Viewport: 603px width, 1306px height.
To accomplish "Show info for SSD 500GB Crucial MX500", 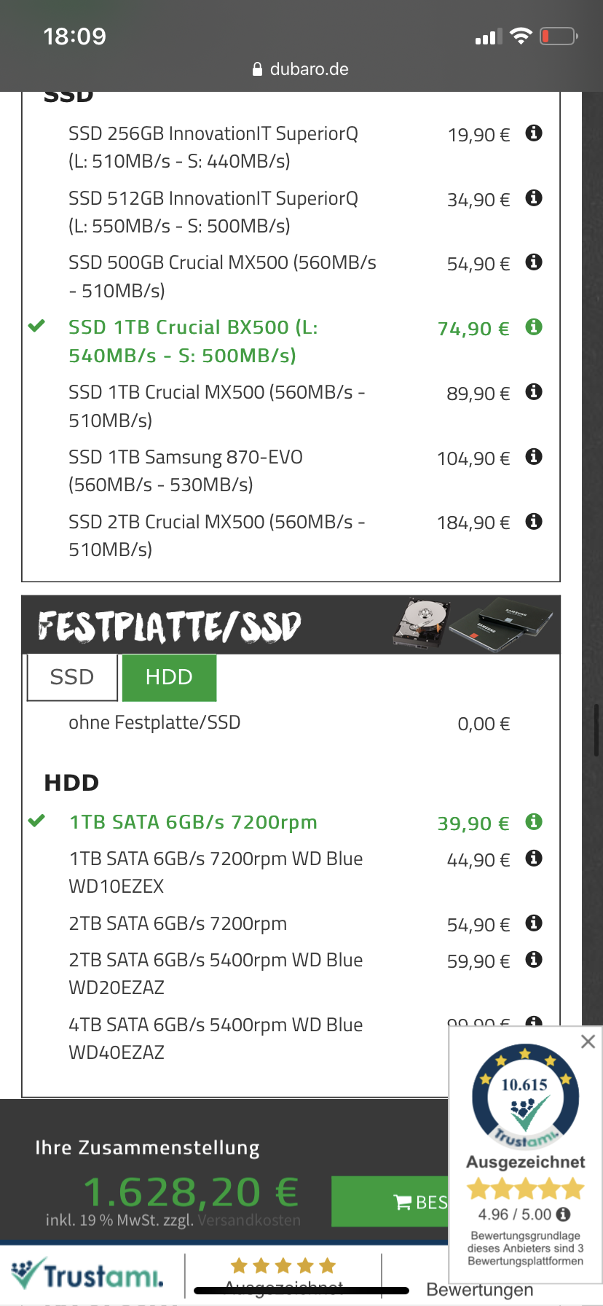I will pos(534,262).
